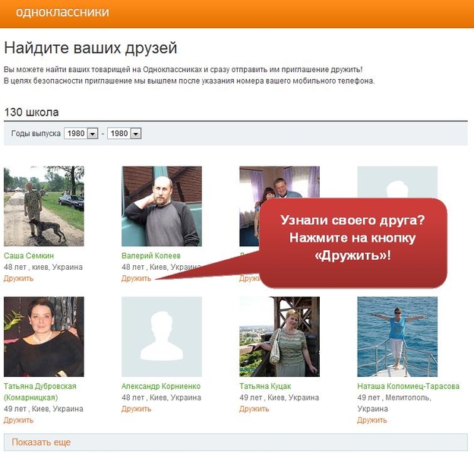Open Татьяна Куцак's profile photo
This screenshot has width=474, height=456.
pos(279,337)
